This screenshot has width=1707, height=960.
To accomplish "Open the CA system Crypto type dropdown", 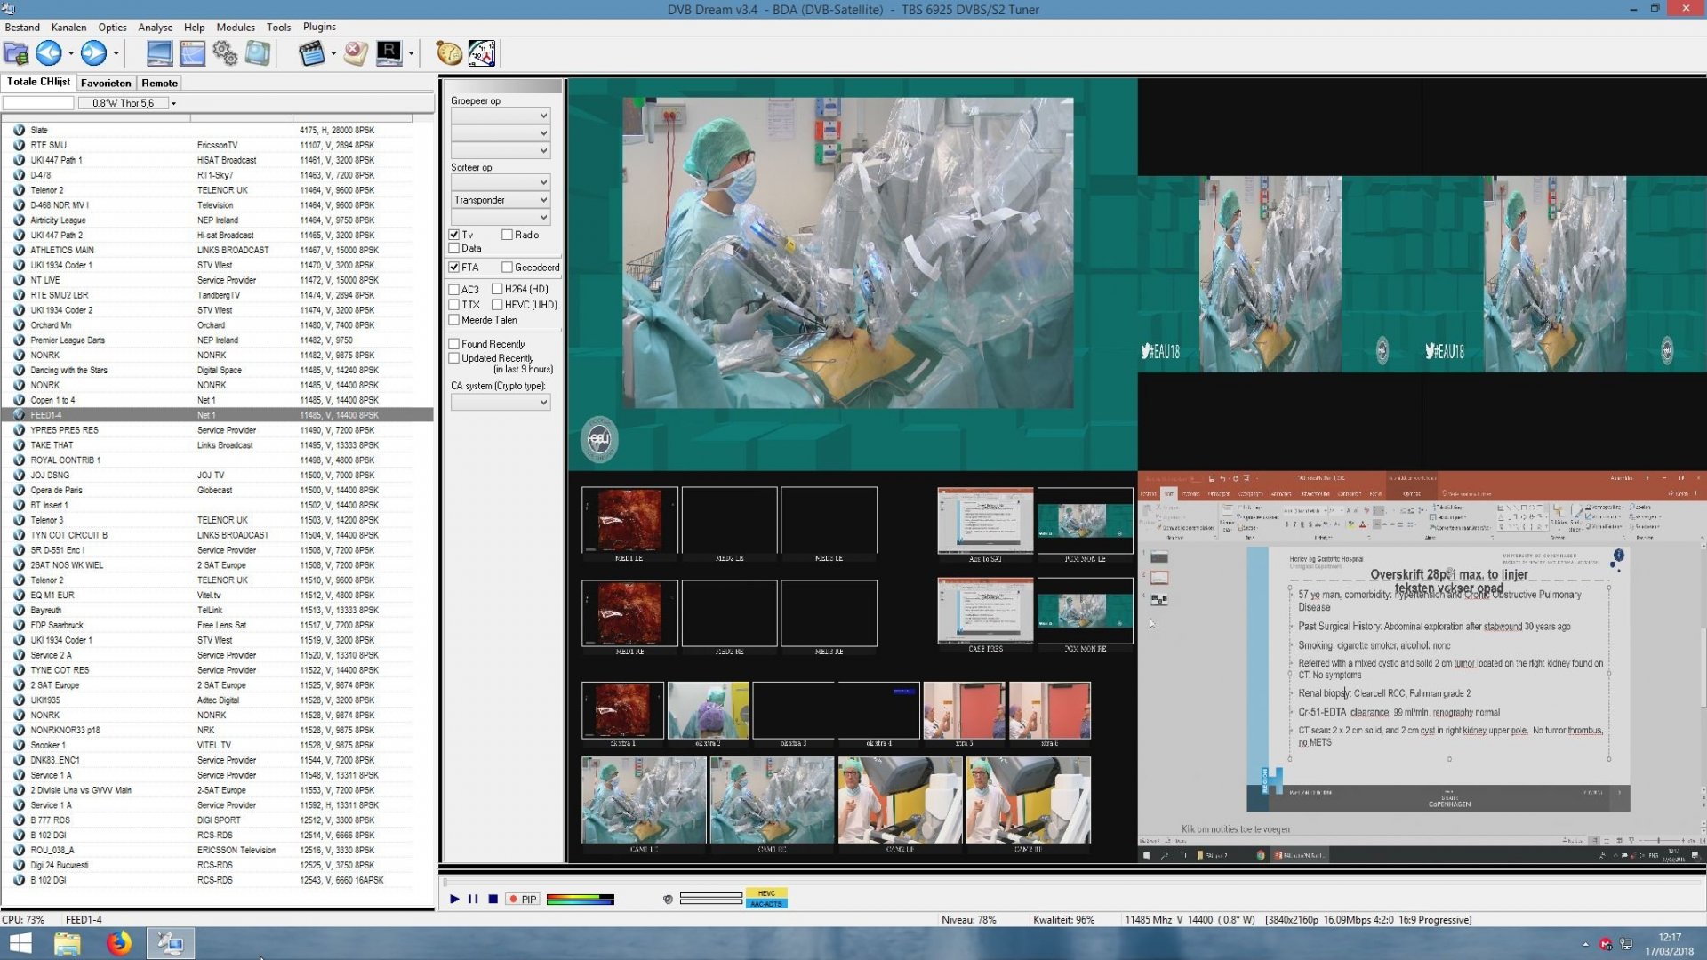I will point(501,402).
